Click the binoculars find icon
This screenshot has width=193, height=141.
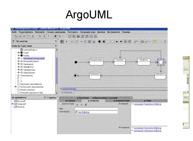(x=56, y=36)
